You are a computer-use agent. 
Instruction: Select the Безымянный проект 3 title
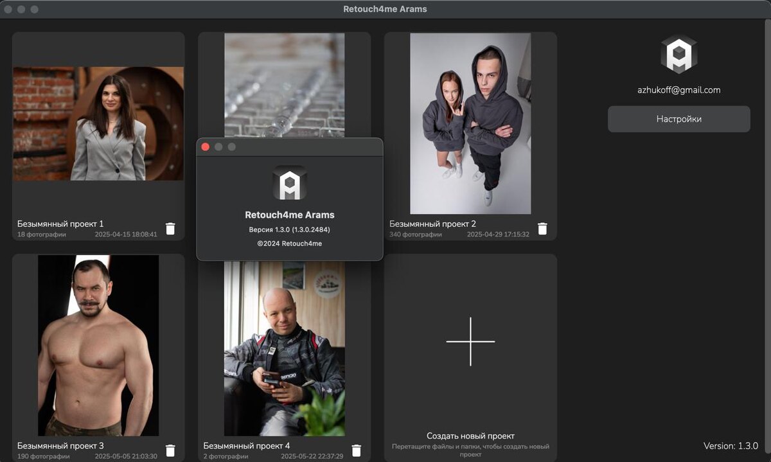[60, 445]
